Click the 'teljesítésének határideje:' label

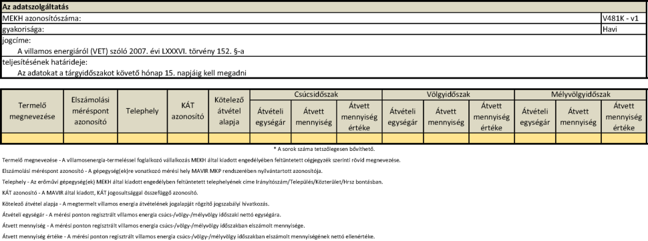point(45,62)
